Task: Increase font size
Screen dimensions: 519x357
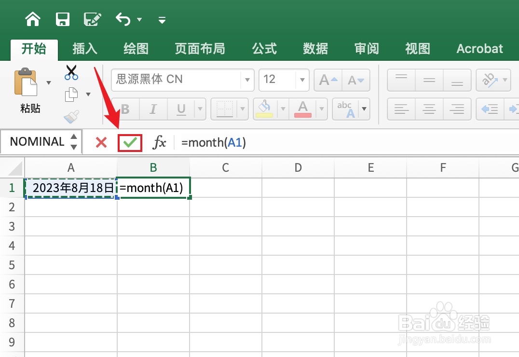Action: tap(328, 80)
